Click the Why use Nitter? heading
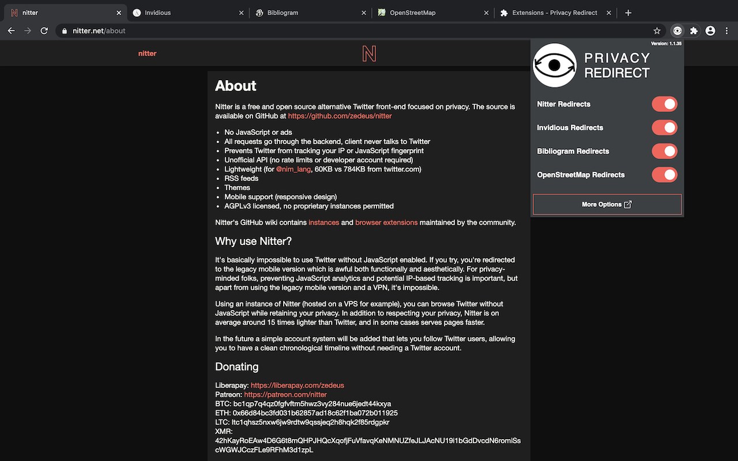Image resolution: width=738 pixels, height=461 pixels. tap(253, 241)
